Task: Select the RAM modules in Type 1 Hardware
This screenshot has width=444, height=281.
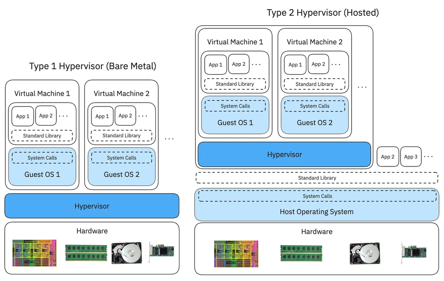Action: pos(86,252)
